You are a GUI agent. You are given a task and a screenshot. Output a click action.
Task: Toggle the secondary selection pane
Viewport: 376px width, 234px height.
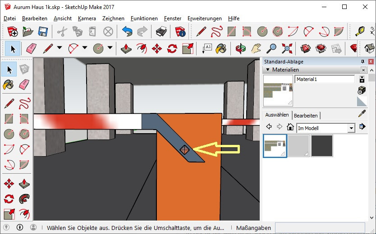pos(362,79)
